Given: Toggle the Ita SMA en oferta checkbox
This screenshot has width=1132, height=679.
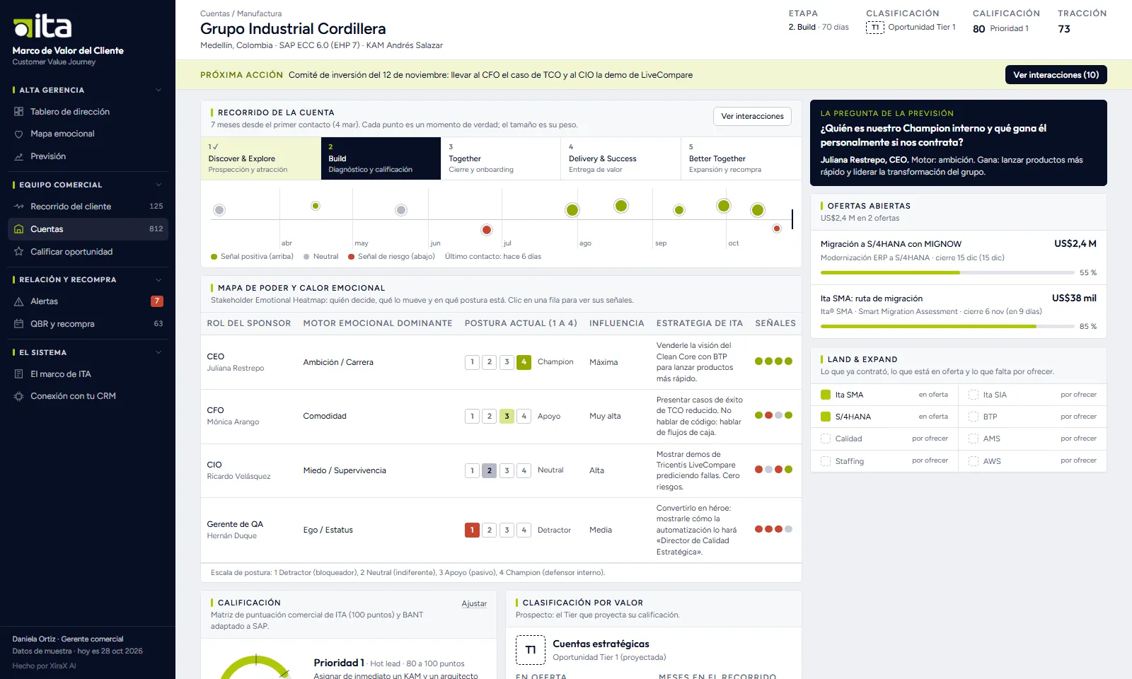Looking at the screenshot, I should 826,395.
